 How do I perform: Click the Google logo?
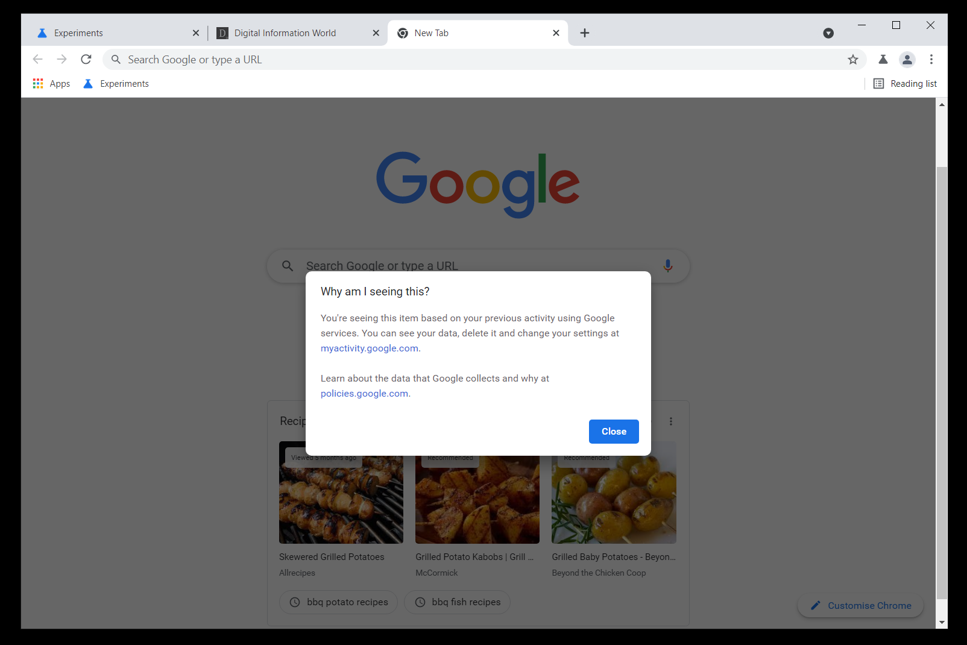pos(477,184)
